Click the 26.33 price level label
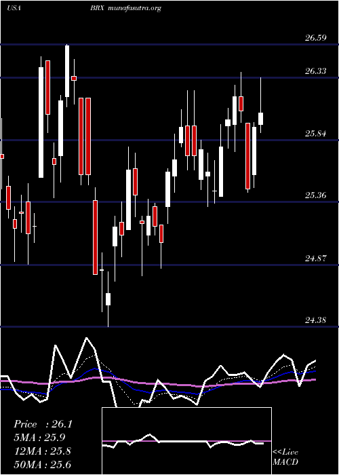This screenshot has height=475, width=339. [316, 71]
